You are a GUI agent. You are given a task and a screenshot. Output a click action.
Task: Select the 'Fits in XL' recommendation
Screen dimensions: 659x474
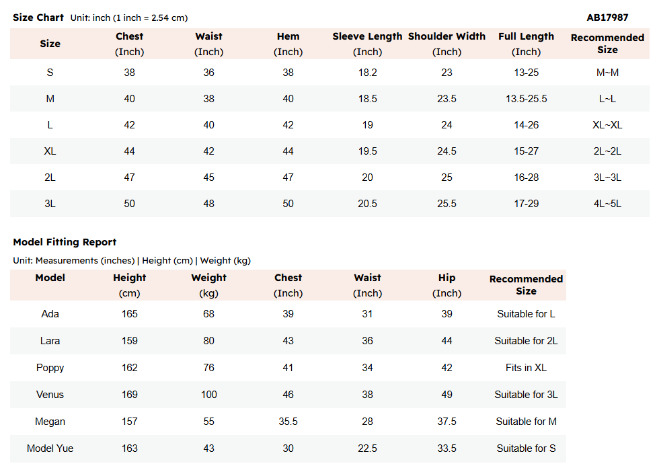coord(526,368)
